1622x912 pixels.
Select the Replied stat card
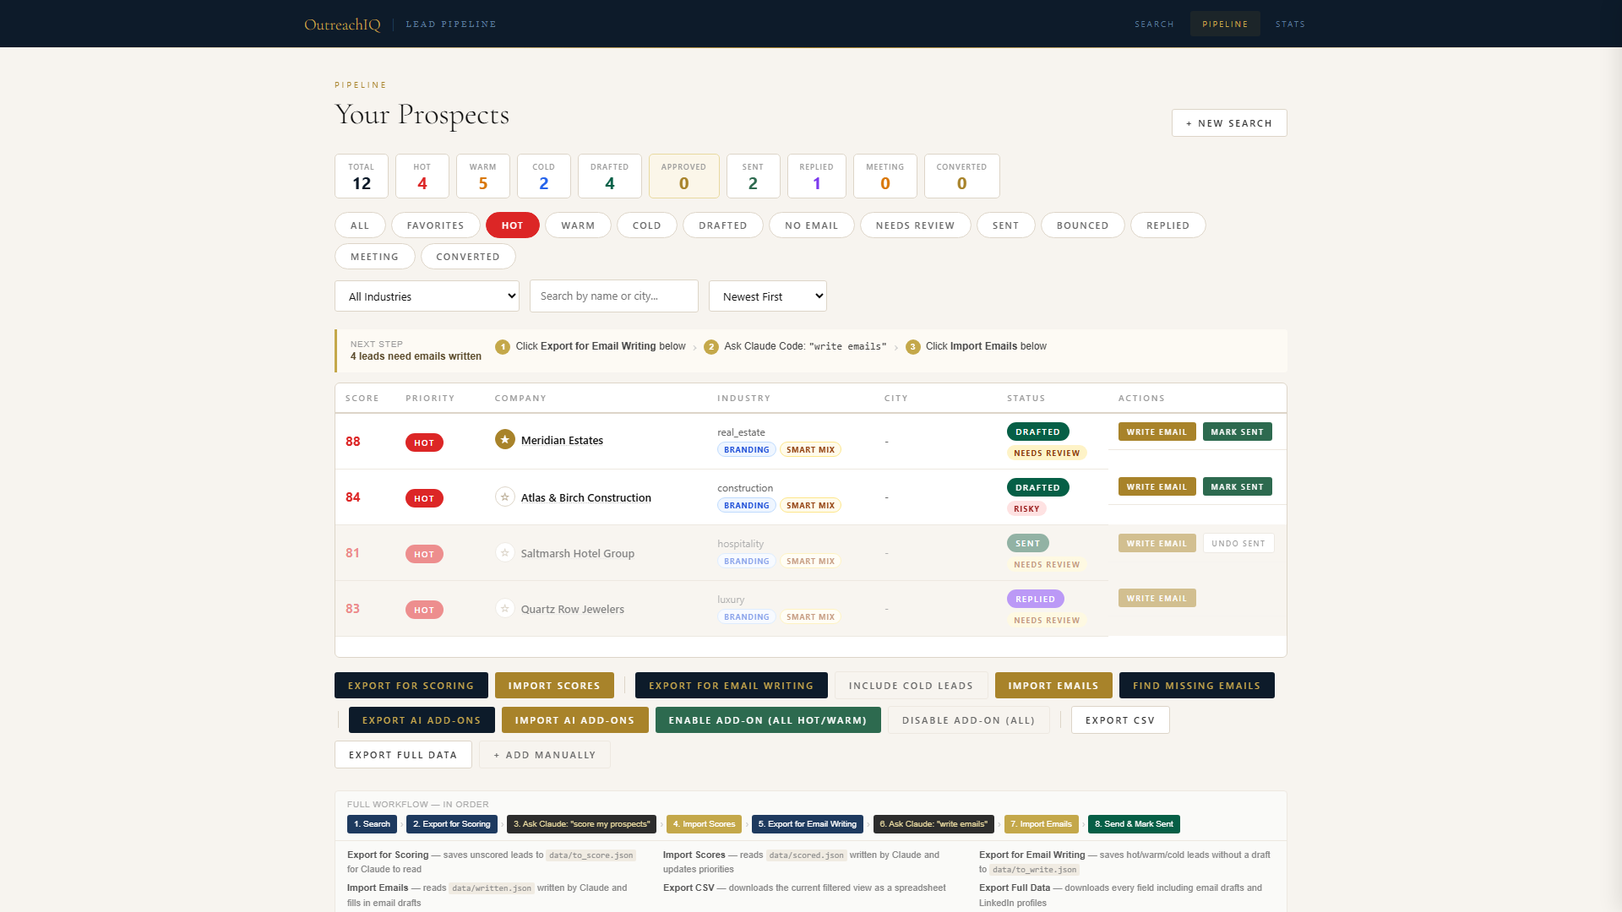click(816, 176)
